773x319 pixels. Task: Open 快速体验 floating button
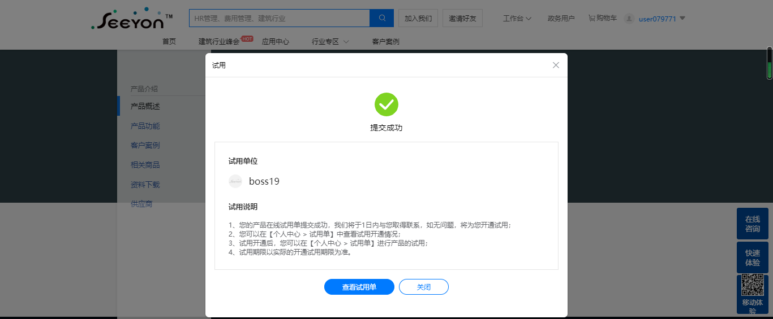[753, 258]
